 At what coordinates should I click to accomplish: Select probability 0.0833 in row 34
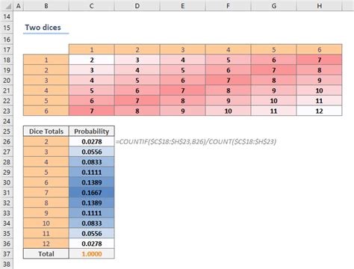(92, 223)
